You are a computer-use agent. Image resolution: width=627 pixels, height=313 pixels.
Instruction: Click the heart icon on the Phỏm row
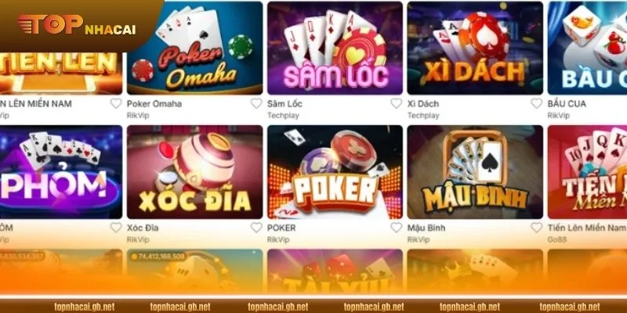(x=116, y=228)
